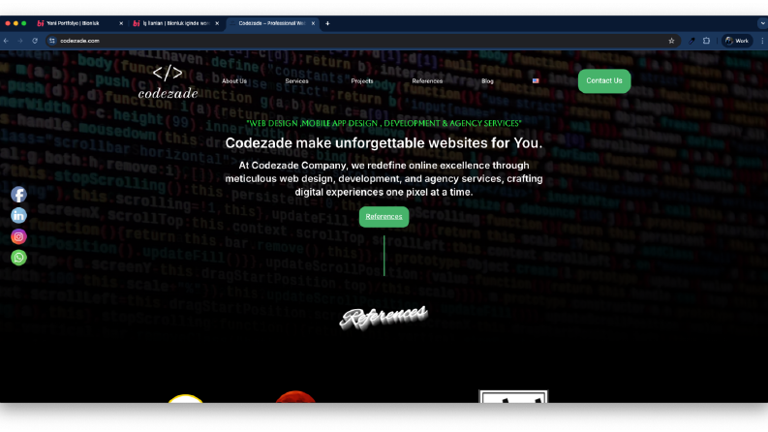Bookmark this page with the star icon

671,41
